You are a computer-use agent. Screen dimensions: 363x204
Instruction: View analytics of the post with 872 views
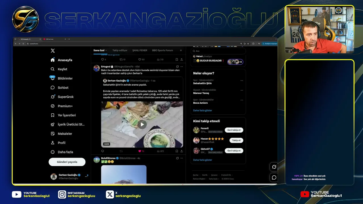(160, 151)
